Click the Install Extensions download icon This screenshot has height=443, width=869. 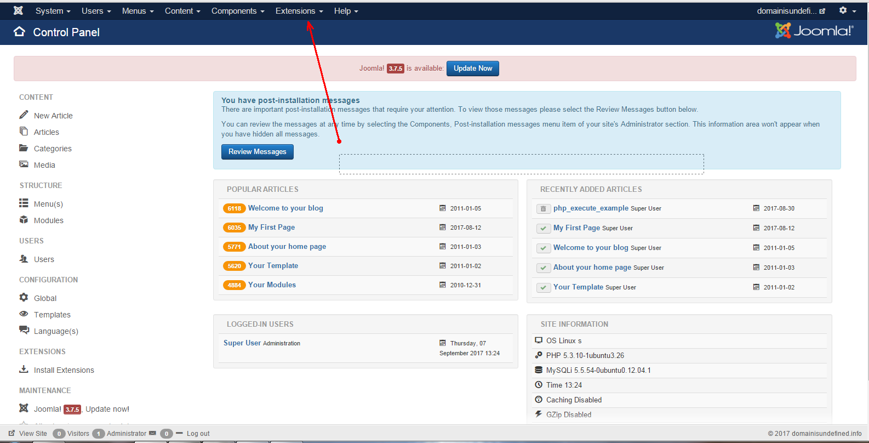(24, 369)
